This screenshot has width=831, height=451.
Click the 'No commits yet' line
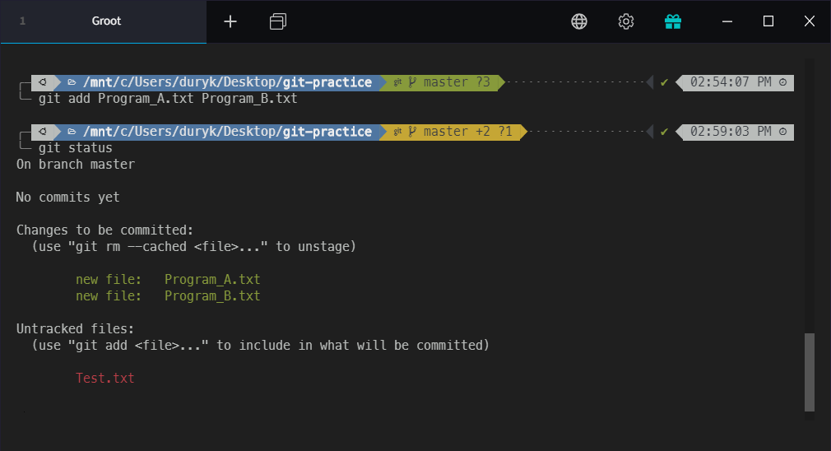[67, 198]
